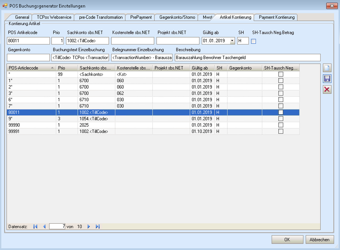
Task: Go to first record in navigator
Action: pyautogui.click(x=35, y=226)
